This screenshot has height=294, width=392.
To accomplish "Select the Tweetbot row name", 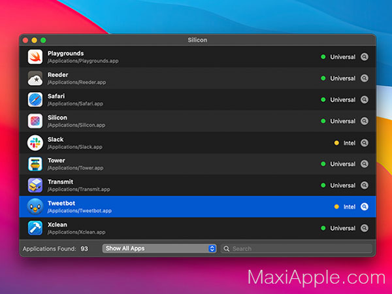I will coord(61,203).
